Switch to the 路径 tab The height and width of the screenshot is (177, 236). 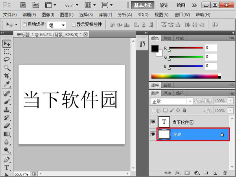[180, 93]
